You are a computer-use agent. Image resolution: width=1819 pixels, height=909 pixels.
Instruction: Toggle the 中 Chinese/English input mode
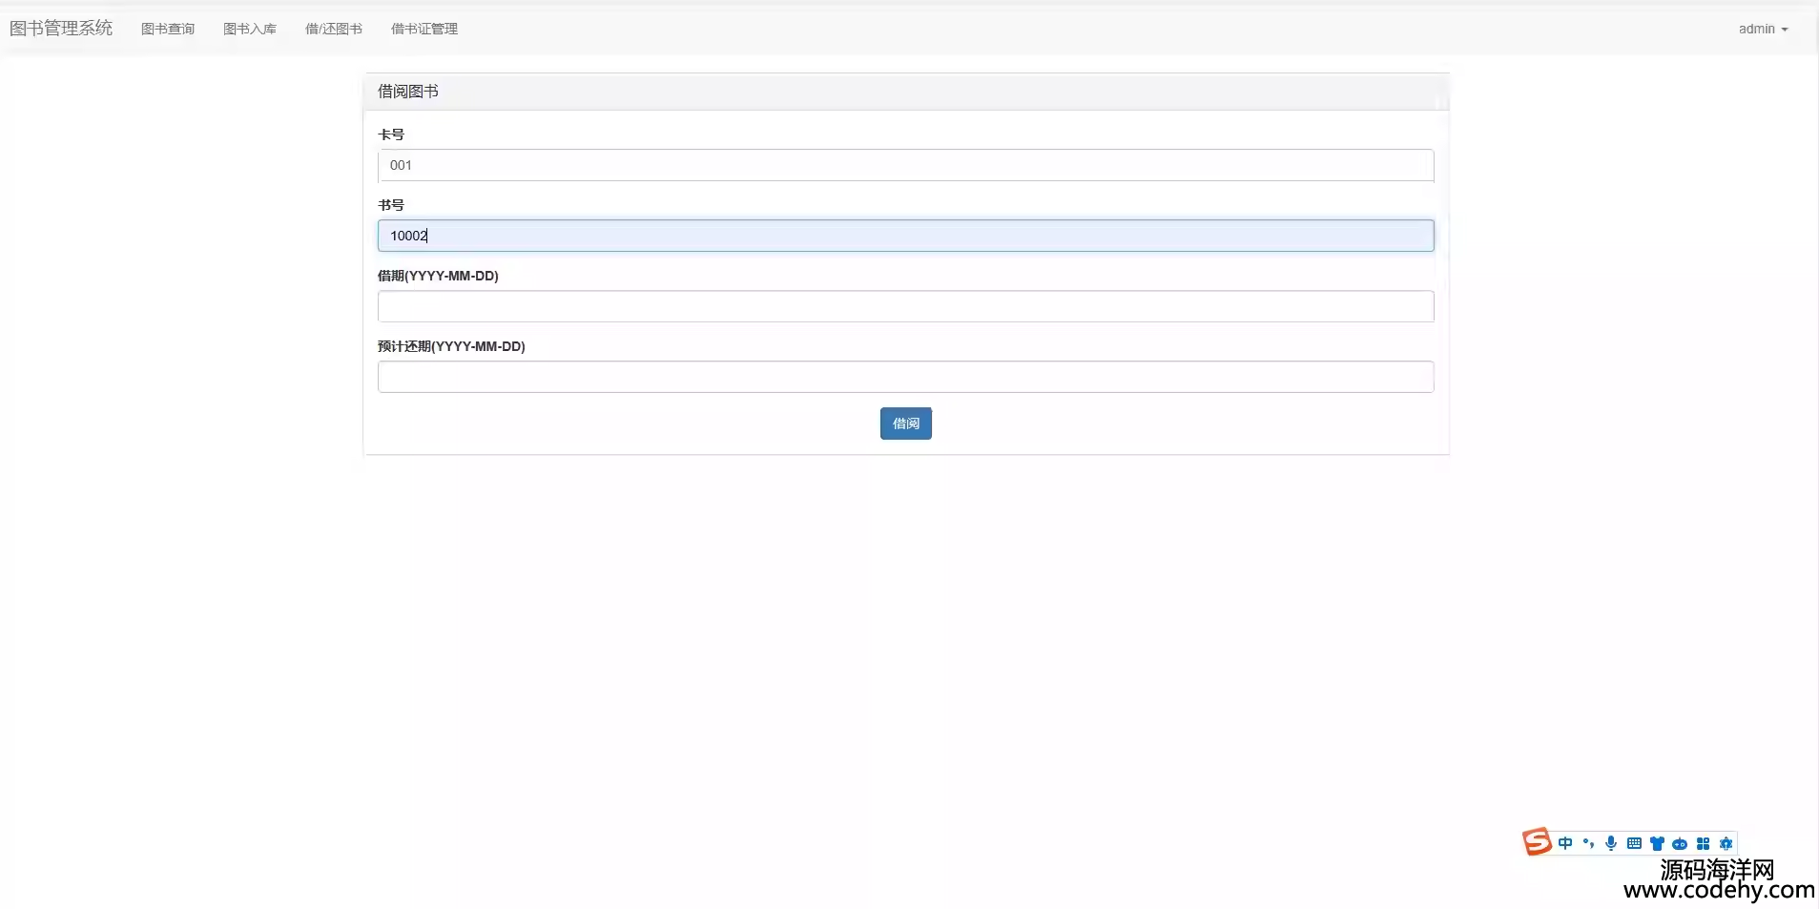pos(1565,843)
